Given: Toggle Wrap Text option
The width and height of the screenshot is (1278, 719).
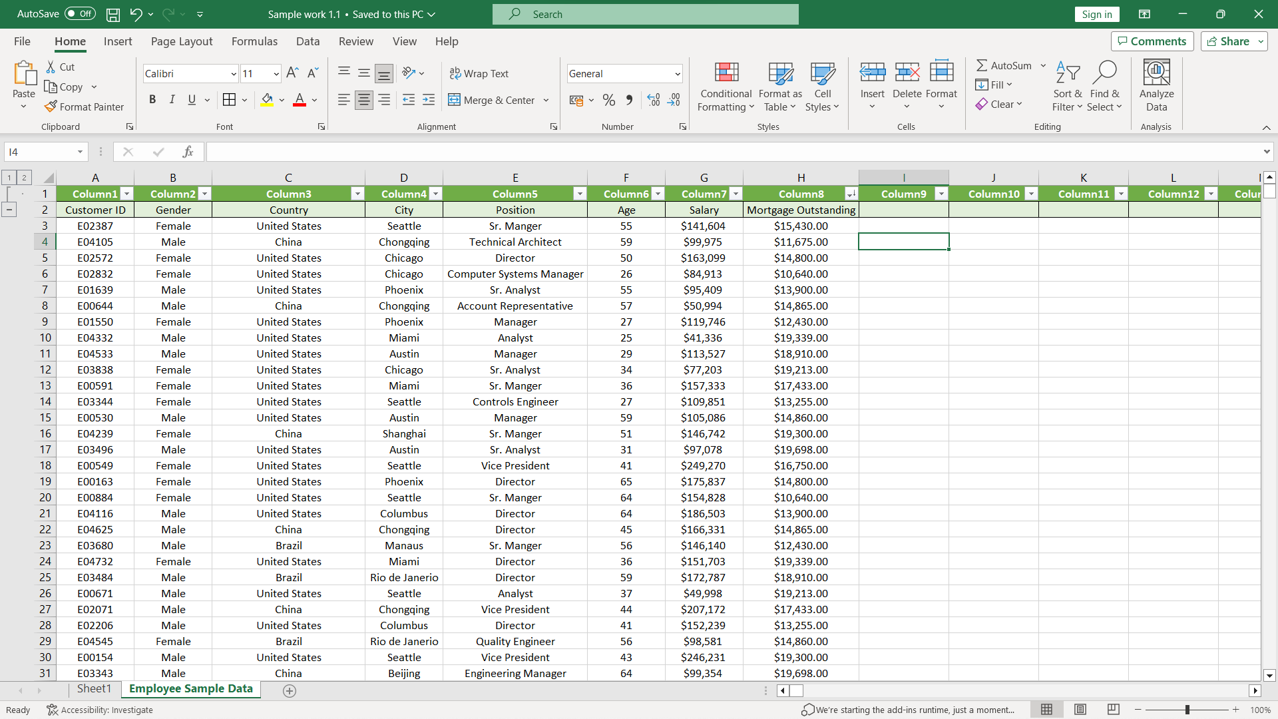Looking at the screenshot, I should tap(479, 73).
